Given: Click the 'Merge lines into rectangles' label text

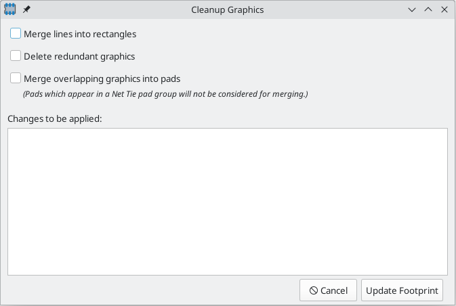Looking at the screenshot, I should (x=80, y=34).
